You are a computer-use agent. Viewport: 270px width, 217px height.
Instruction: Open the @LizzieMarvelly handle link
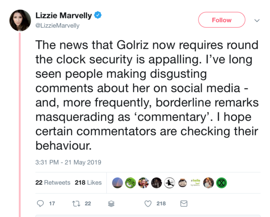pos(57,26)
